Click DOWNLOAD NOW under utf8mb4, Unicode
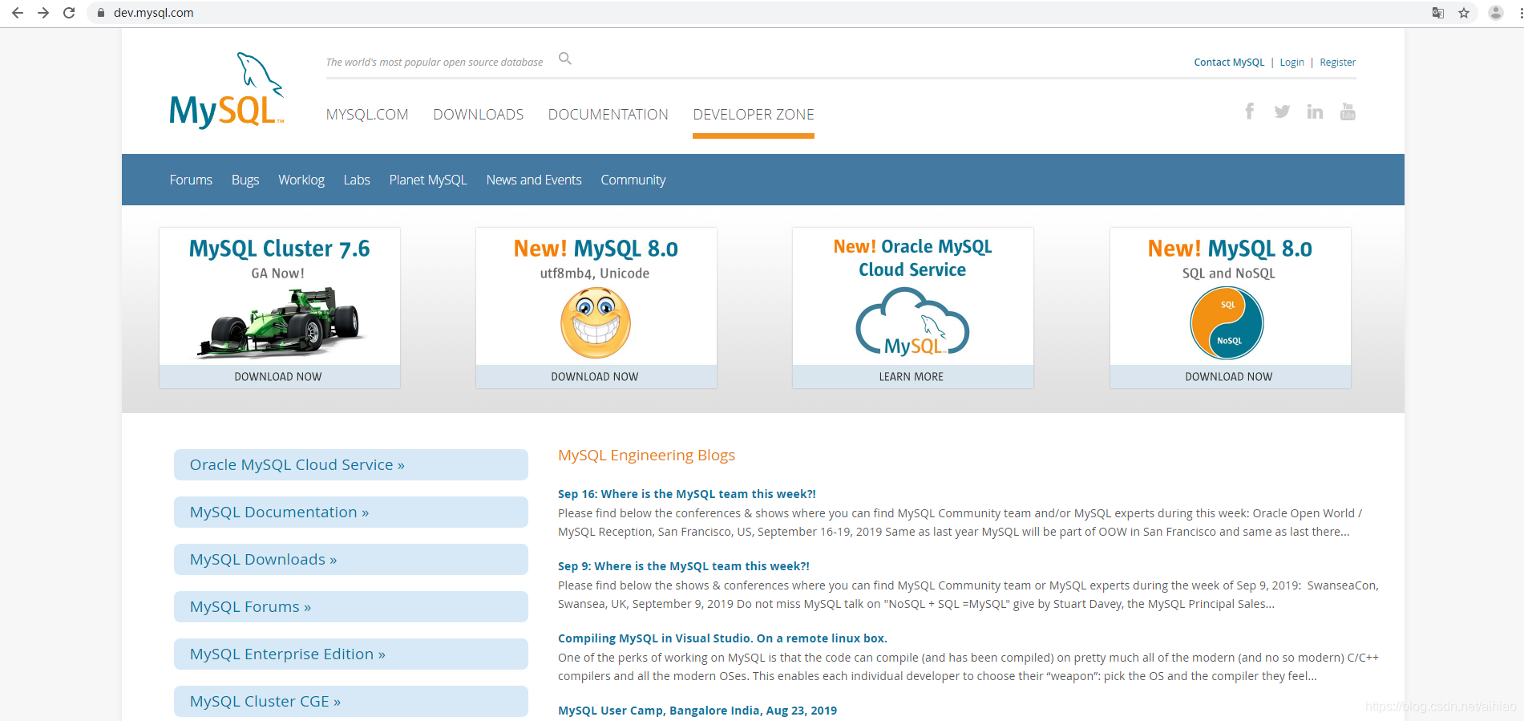 point(595,376)
